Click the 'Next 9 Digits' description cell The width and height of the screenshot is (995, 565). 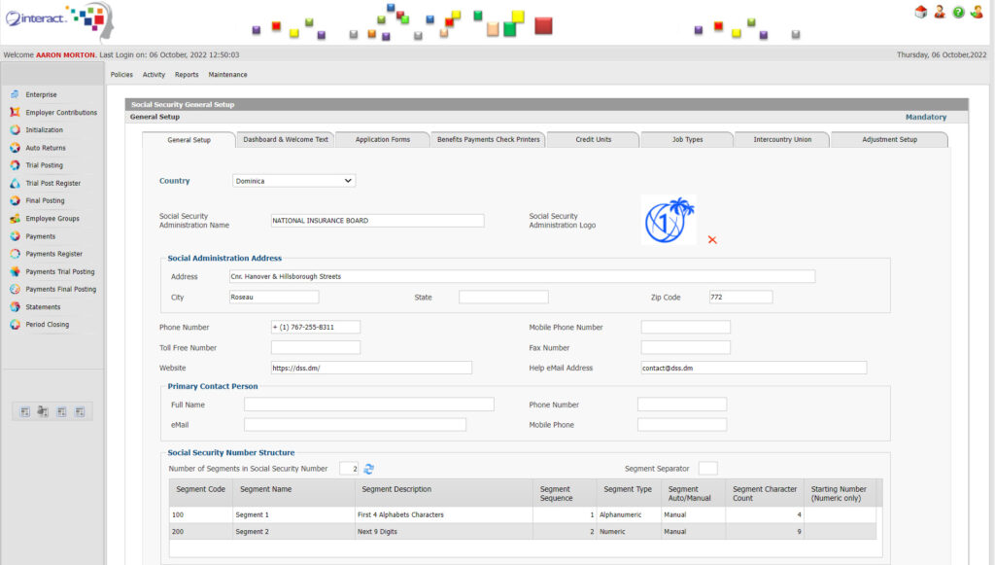click(x=443, y=532)
